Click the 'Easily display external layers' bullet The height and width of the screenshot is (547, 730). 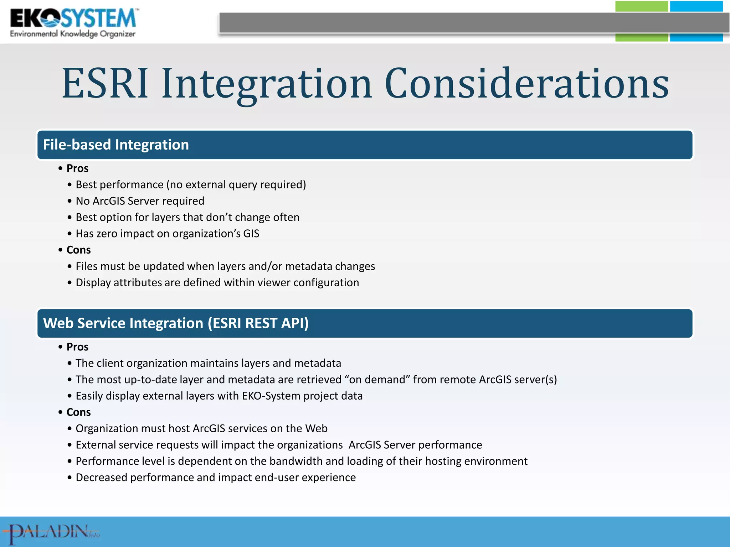(219, 396)
